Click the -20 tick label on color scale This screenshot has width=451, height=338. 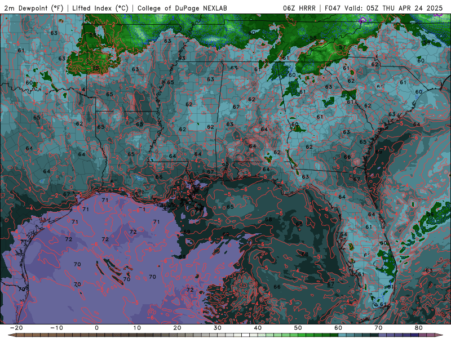16,328
